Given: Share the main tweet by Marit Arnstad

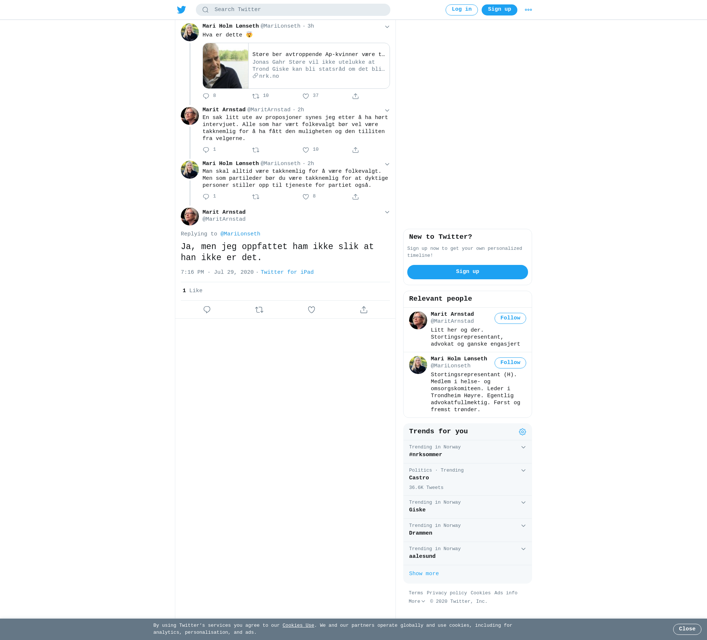Looking at the screenshot, I should [x=364, y=310].
